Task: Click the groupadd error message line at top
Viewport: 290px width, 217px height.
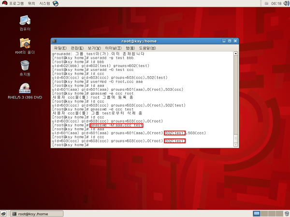Action: click(x=98, y=54)
